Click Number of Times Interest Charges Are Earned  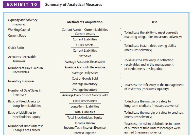[x=25, y=128]
